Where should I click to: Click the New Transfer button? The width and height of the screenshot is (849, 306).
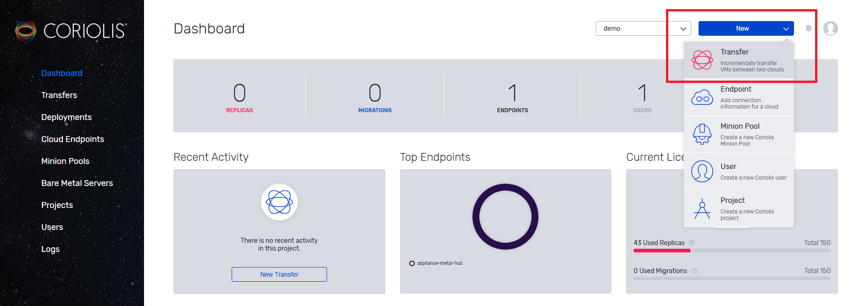(279, 274)
